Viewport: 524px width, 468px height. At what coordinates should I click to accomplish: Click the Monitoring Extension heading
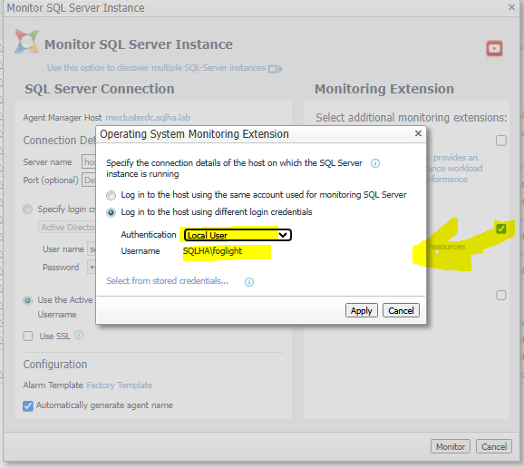click(384, 89)
